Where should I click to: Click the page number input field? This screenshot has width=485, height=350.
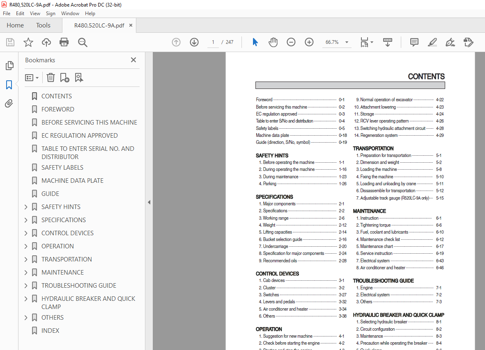(213, 42)
